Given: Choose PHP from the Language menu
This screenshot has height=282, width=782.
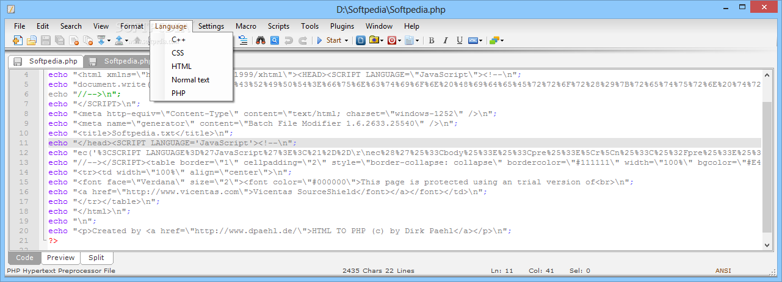Looking at the screenshot, I should pos(191,93).
